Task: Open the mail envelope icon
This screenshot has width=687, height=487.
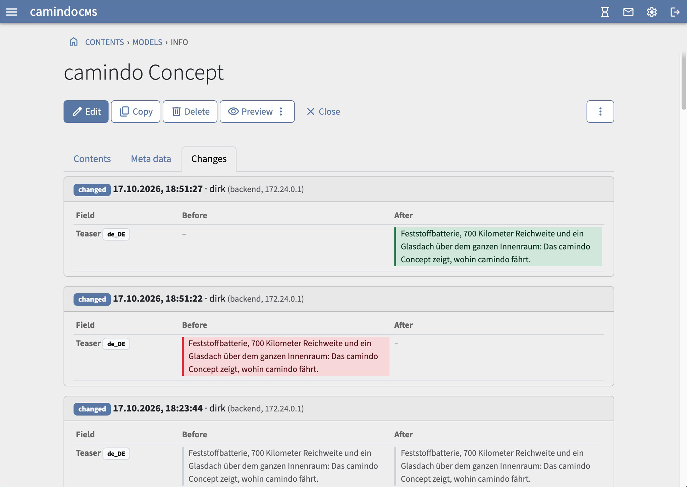Action: pos(628,12)
